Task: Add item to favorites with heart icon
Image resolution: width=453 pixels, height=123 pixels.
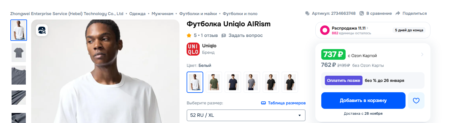Action: (416, 101)
